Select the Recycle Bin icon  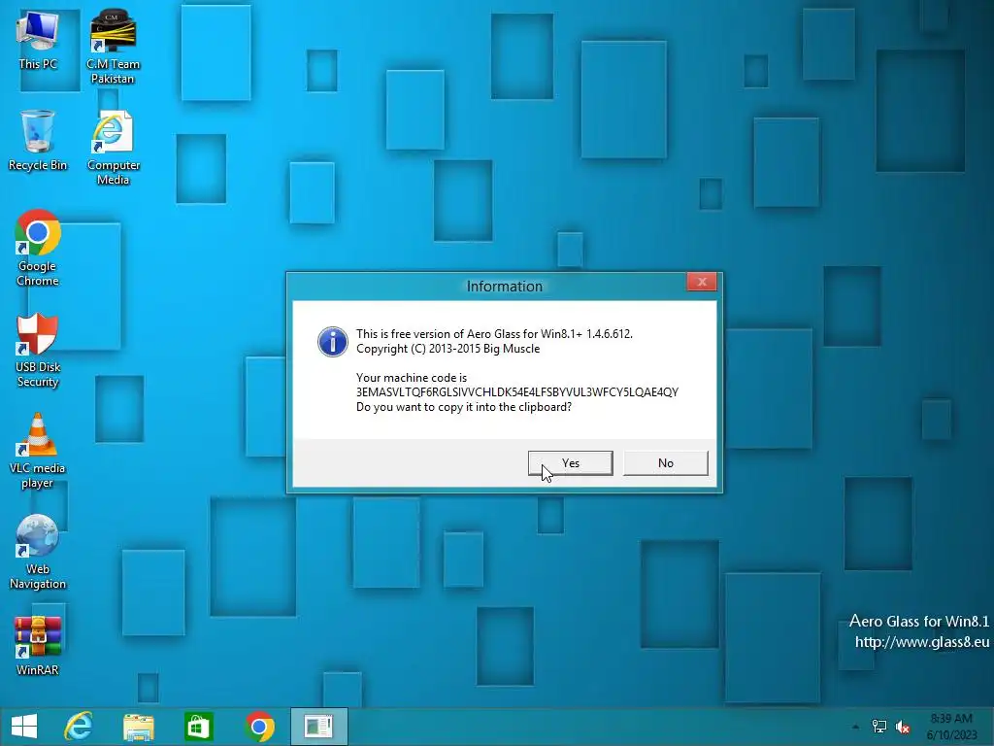[38, 141]
